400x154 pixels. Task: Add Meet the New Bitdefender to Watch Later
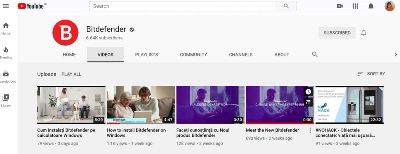click(308, 92)
